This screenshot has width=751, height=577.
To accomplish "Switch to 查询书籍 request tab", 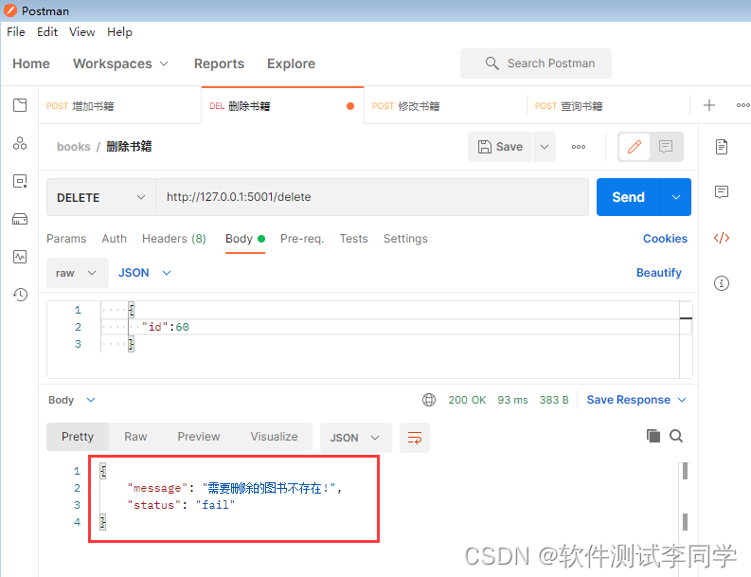I will click(608, 106).
